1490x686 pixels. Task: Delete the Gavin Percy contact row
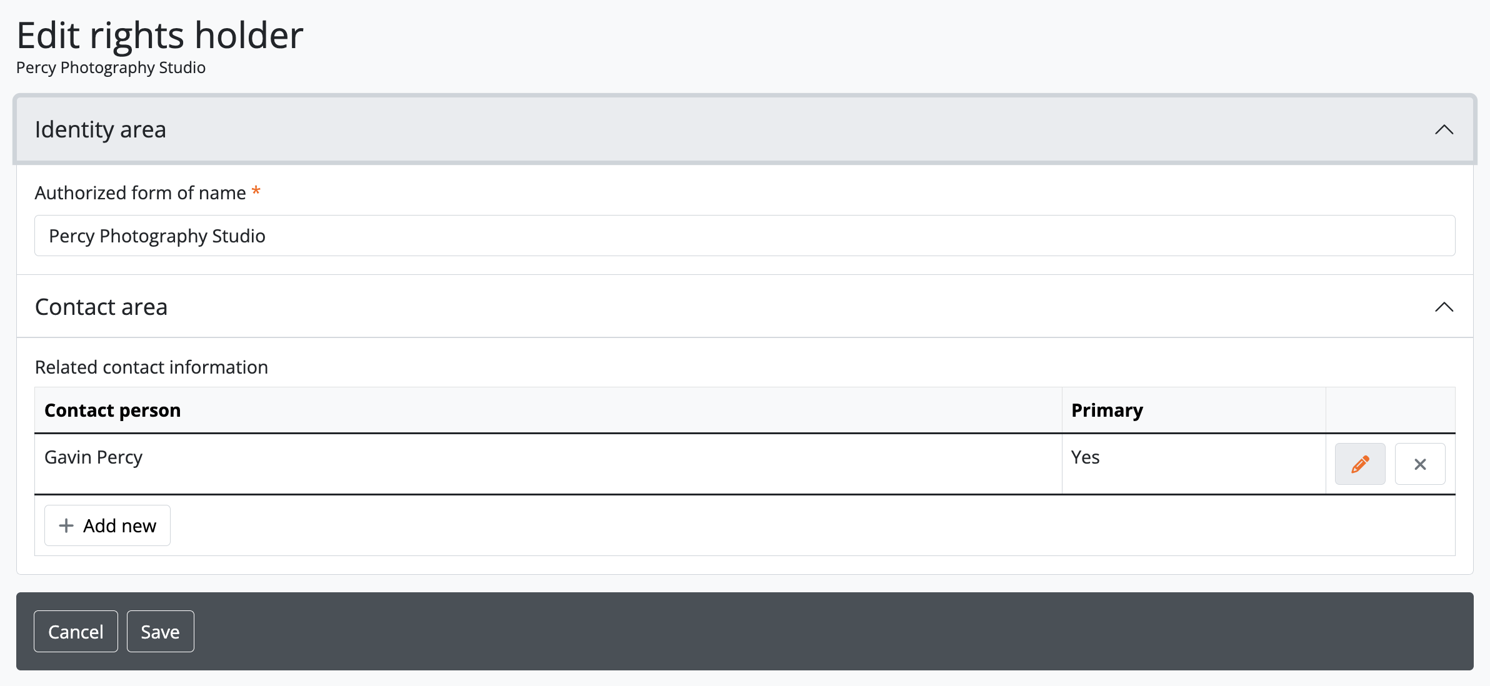click(x=1419, y=464)
